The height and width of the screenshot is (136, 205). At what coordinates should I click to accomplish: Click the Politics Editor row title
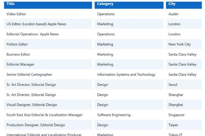17,44
